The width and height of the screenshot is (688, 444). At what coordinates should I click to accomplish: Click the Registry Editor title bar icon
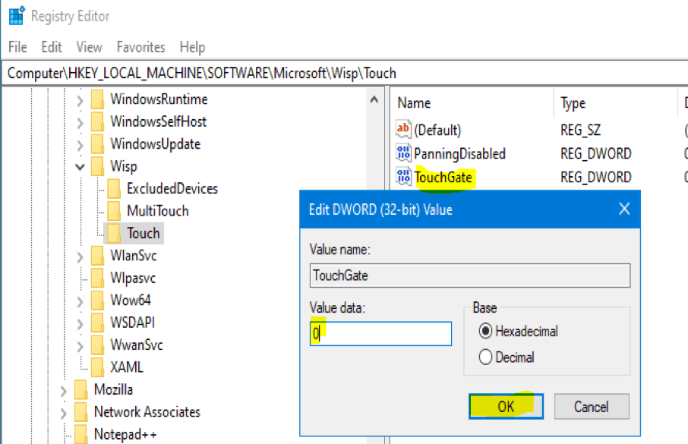pyautogui.click(x=15, y=16)
